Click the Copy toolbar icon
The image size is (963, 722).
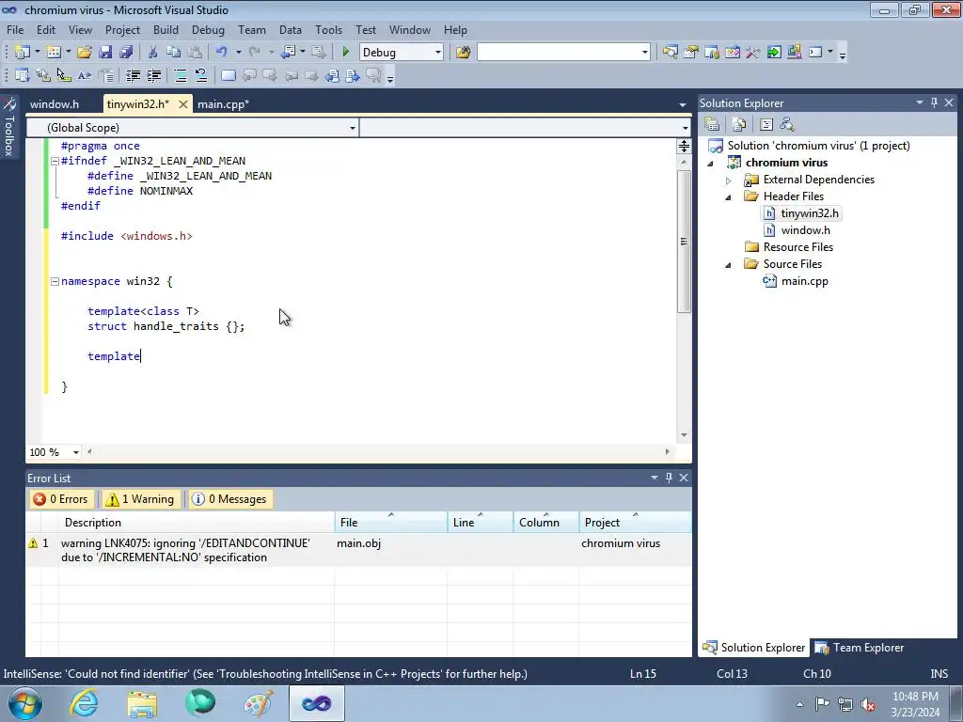173,53
